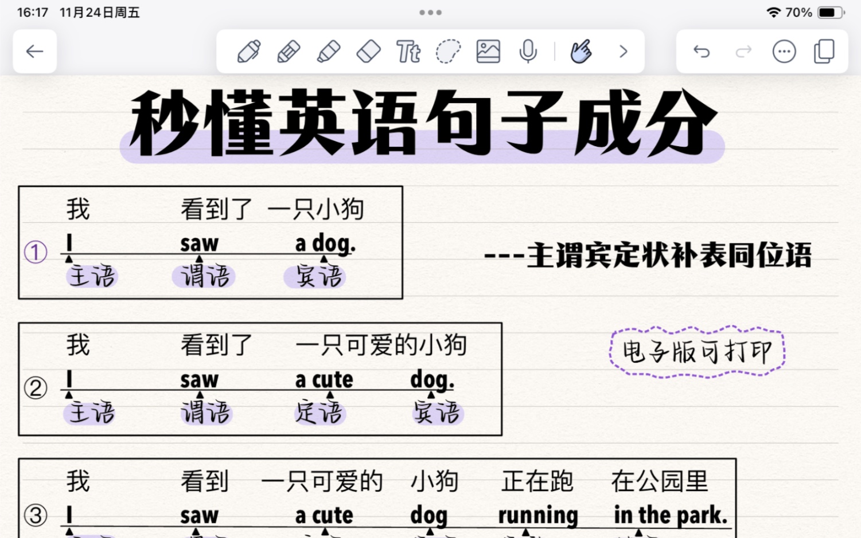
Task: Select the Eraser tool
Action: [368, 52]
